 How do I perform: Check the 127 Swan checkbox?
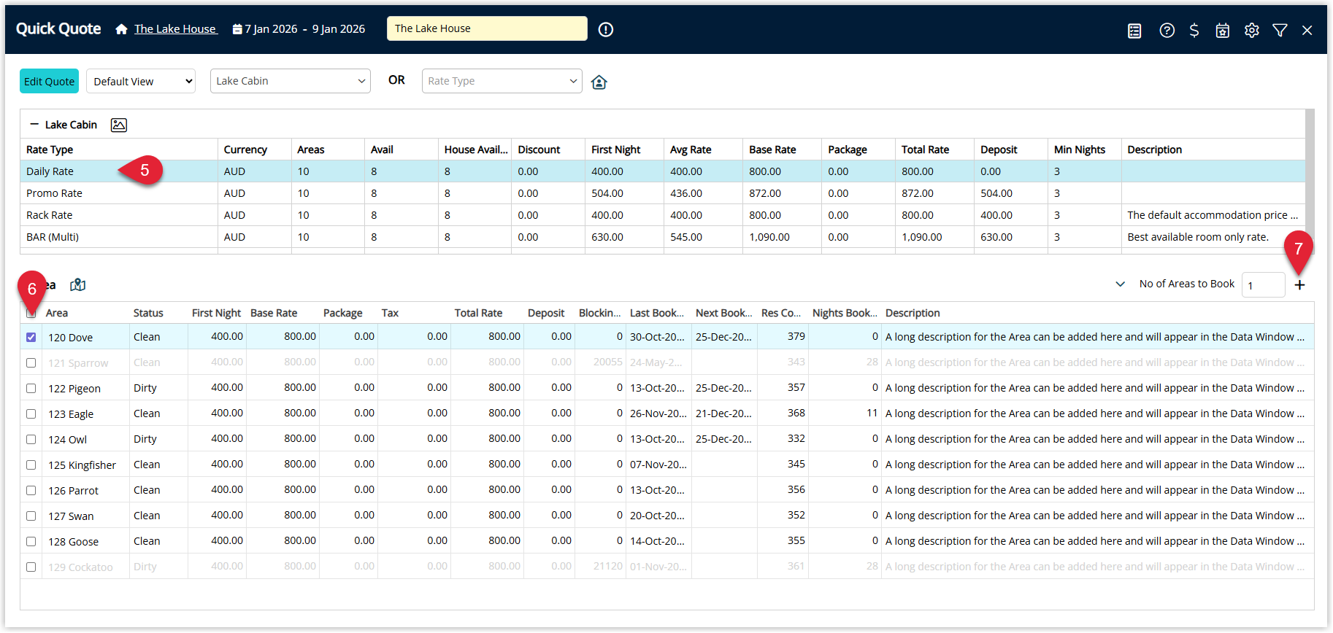pos(31,516)
